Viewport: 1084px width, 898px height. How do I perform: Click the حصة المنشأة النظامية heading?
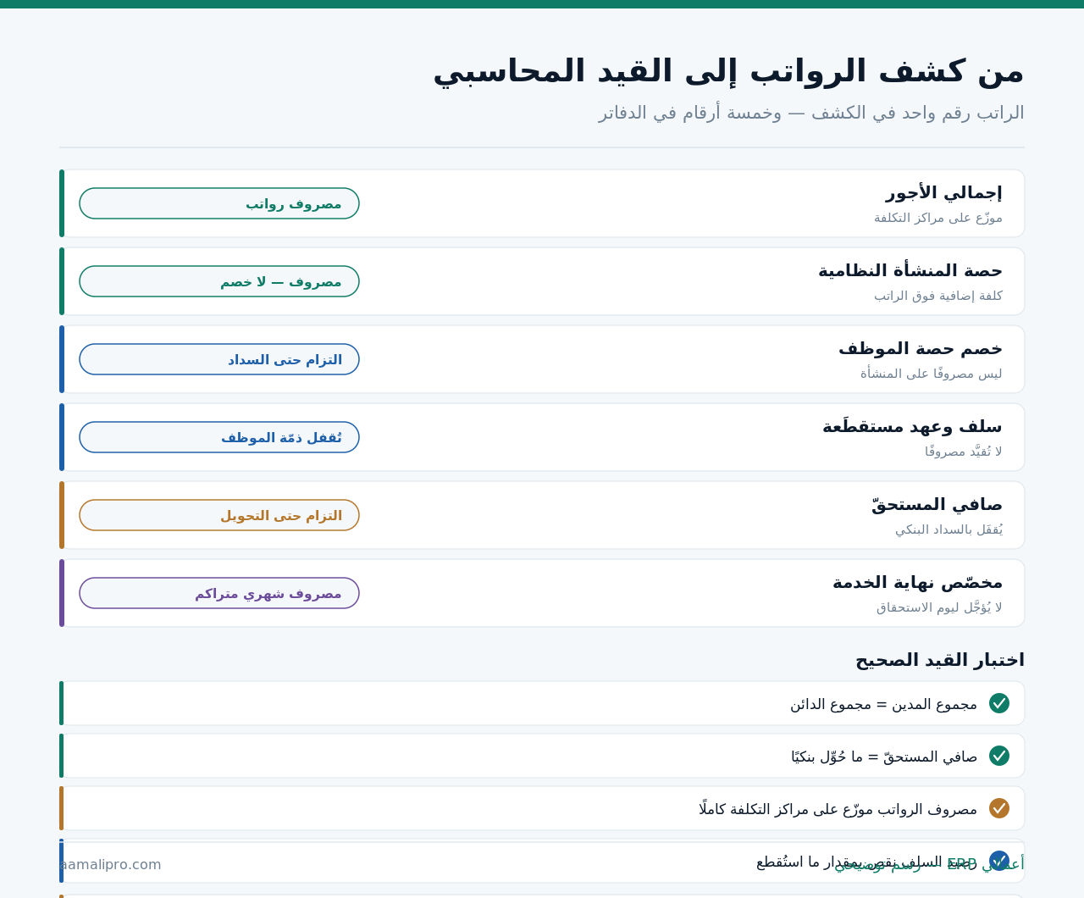tap(910, 270)
